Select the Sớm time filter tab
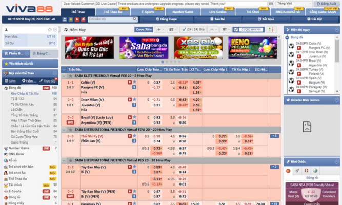The image size is (342, 205). tap(10, 81)
